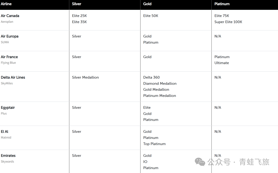278x173 pixels.
Task: Select the Delta Air Lines name
Action: (13, 77)
